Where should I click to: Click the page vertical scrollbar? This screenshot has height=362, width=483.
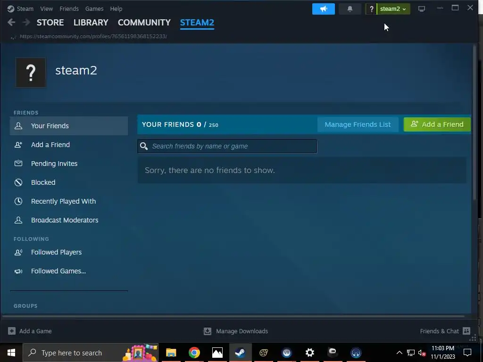[475, 123]
